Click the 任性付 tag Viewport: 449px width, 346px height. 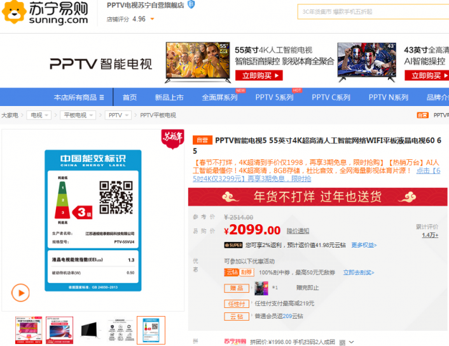(237, 303)
